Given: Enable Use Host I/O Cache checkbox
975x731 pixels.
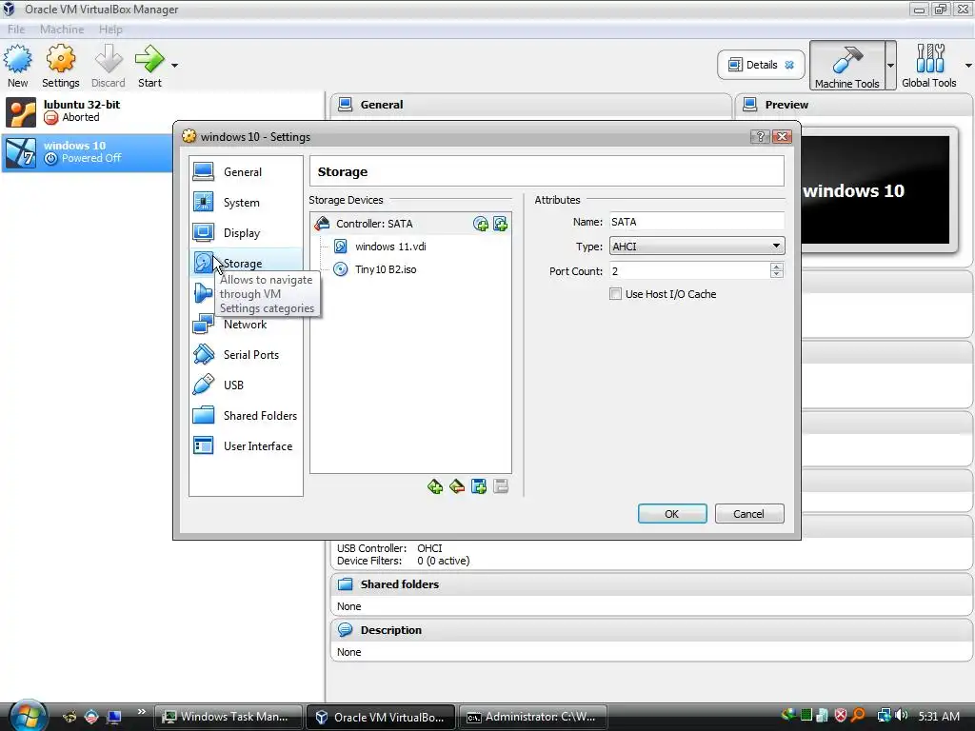Looking at the screenshot, I should 616,294.
